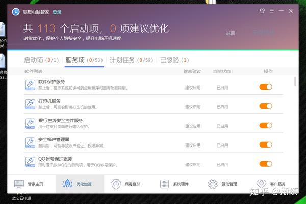Click the 软件列表 column header
The width and height of the screenshot is (306, 204).
pos(34,71)
